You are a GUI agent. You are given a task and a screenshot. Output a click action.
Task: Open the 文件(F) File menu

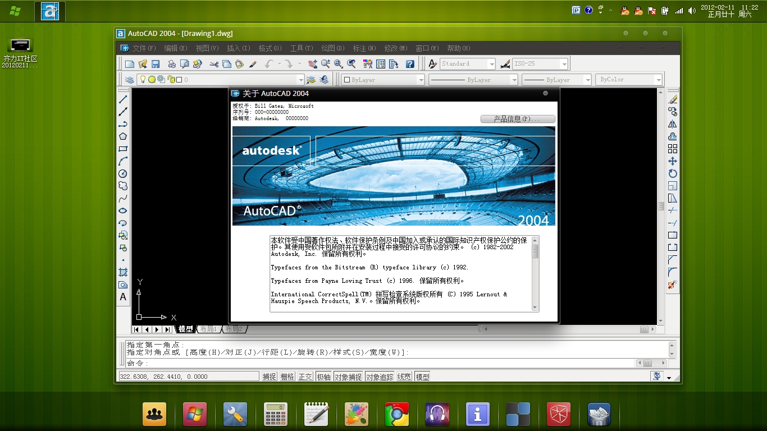tap(144, 49)
